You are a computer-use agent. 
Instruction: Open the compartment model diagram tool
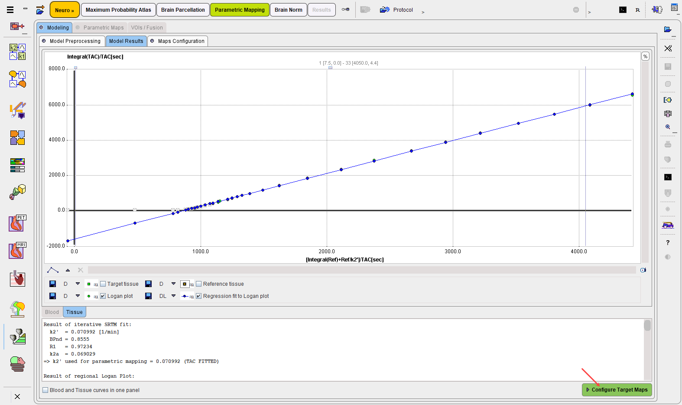coord(17,79)
